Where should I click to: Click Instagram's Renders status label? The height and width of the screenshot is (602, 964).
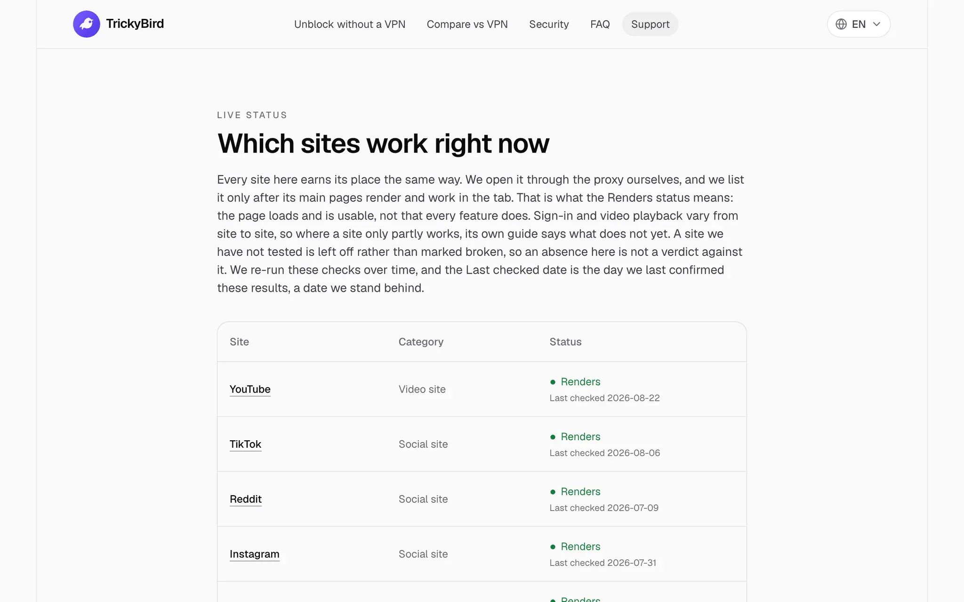tap(580, 547)
